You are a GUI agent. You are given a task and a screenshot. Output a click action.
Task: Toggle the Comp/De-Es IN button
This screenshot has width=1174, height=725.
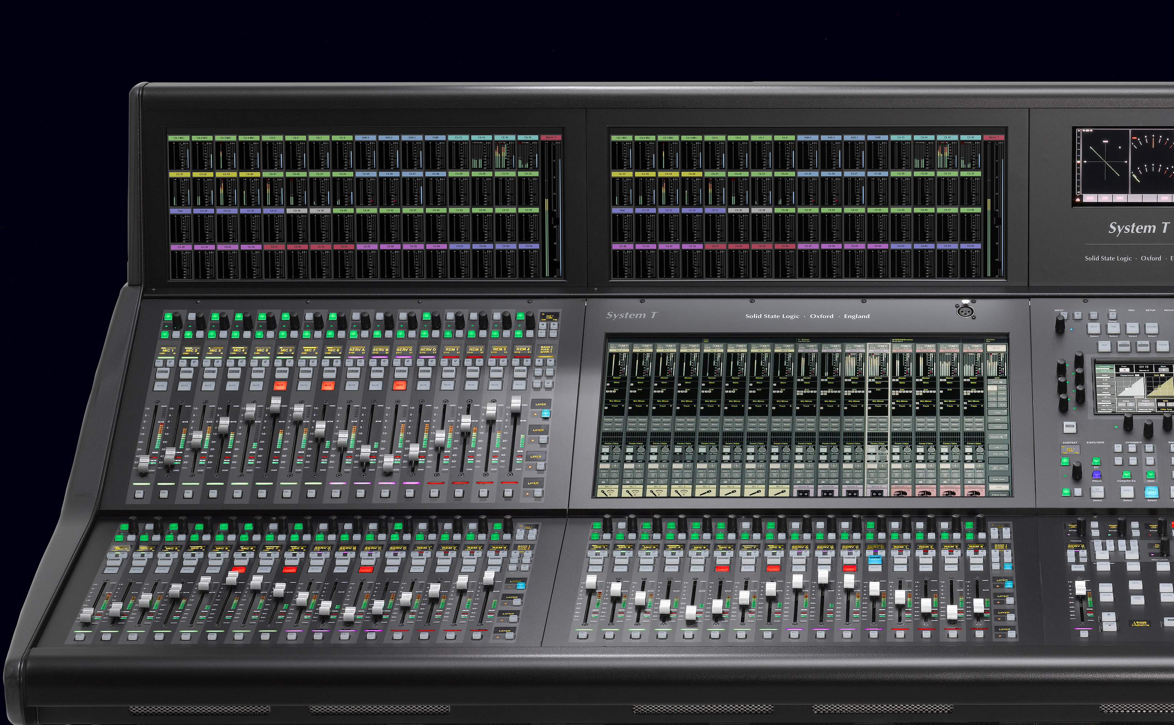click(1126, 475)
